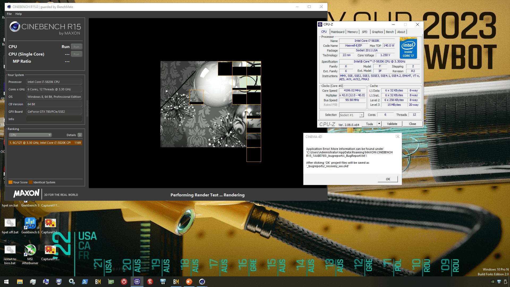Click the Core Voltage value 1.250 V
Screen dimensions: 510x287
coord(385,55)
